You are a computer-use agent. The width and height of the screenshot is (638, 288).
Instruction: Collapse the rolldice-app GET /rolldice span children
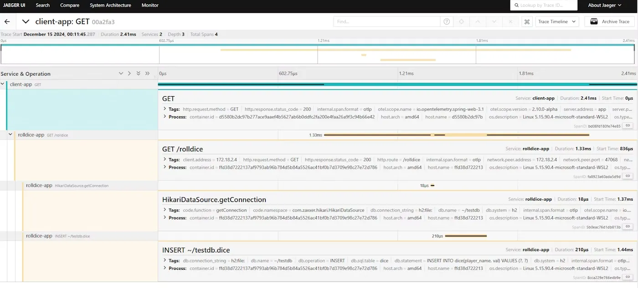10,135
